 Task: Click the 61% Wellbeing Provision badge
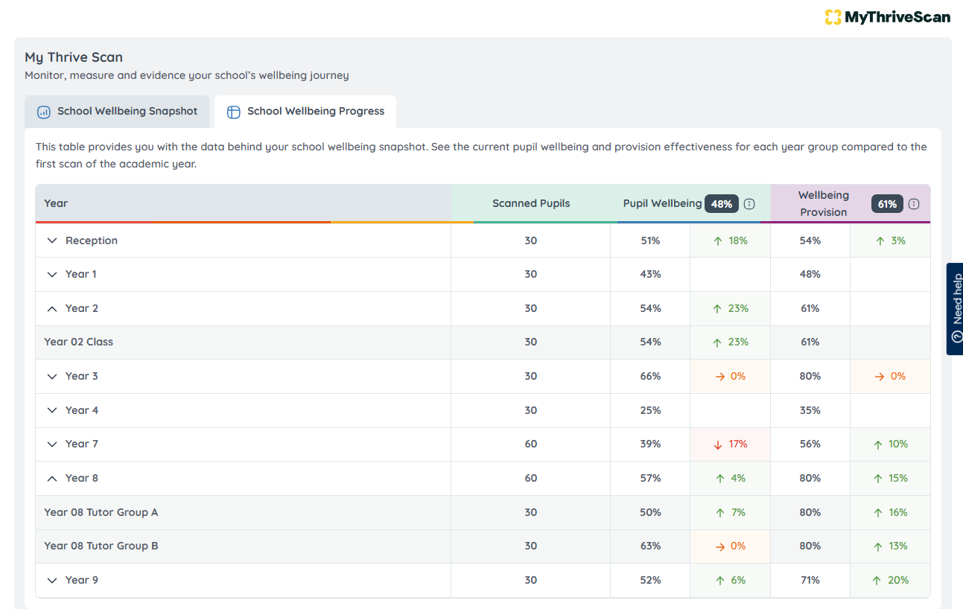pos(886,203)
